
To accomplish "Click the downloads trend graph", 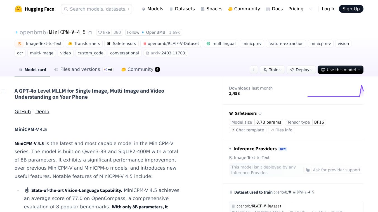I will (x=335, y=91).
